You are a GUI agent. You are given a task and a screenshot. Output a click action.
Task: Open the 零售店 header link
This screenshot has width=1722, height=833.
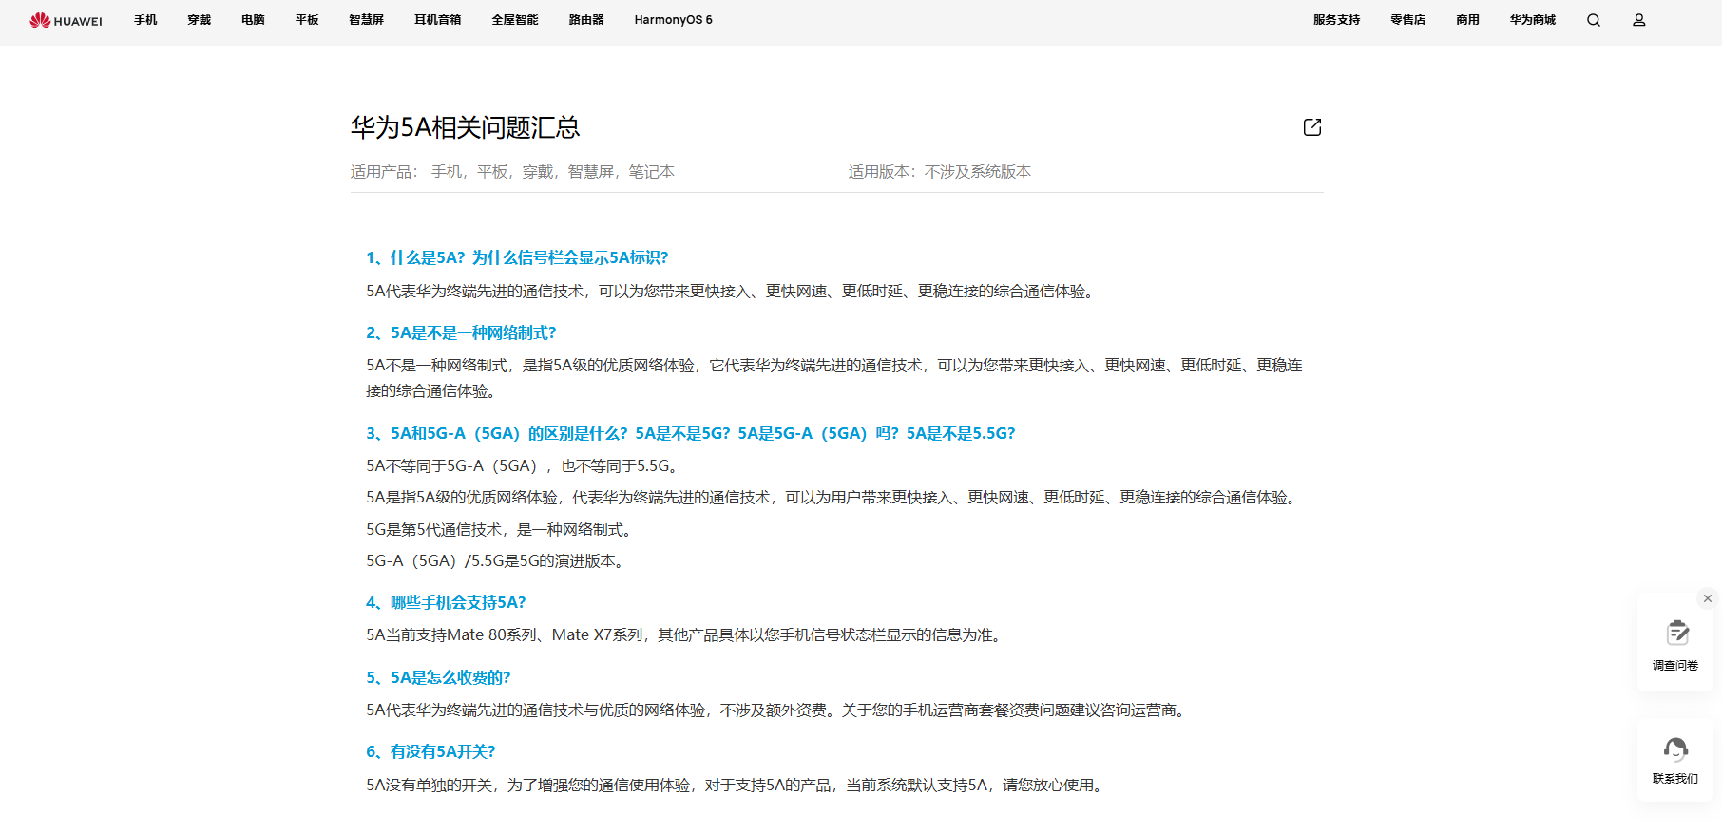[1407, 20]
